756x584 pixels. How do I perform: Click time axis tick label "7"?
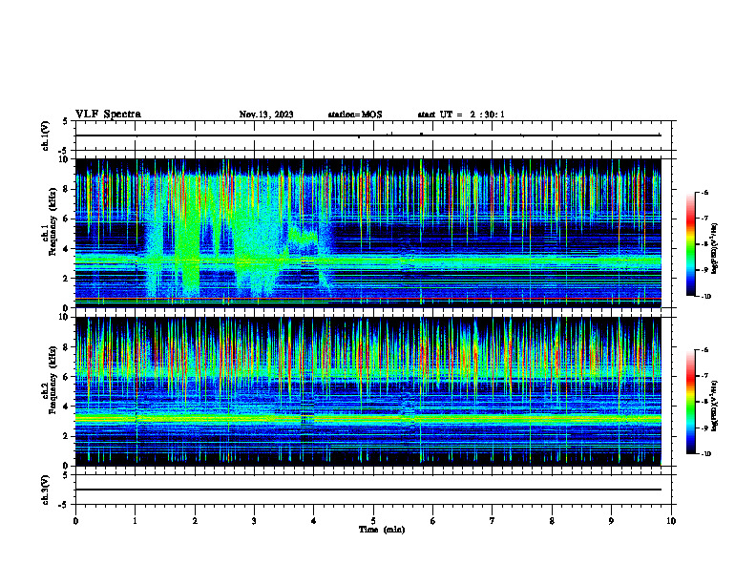(x=493, y=521)
